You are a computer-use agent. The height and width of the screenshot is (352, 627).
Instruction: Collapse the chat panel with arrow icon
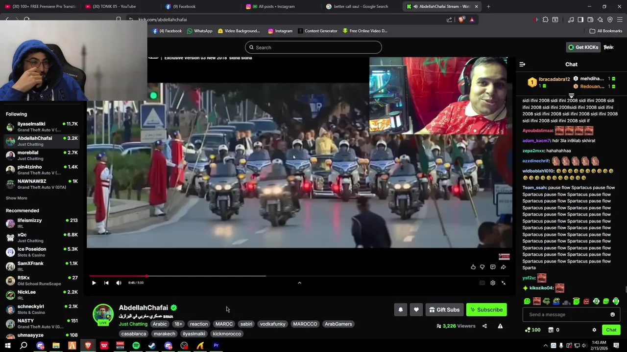(522, 64)
